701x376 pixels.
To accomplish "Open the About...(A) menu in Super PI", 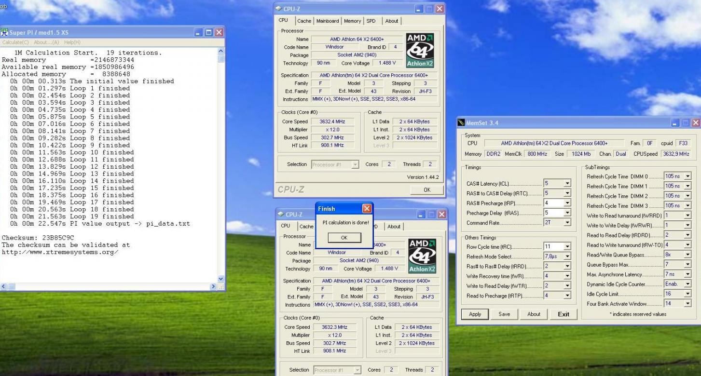I will point(47,42).
